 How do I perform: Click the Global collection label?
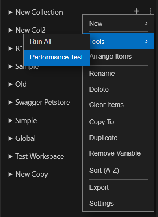26,138
